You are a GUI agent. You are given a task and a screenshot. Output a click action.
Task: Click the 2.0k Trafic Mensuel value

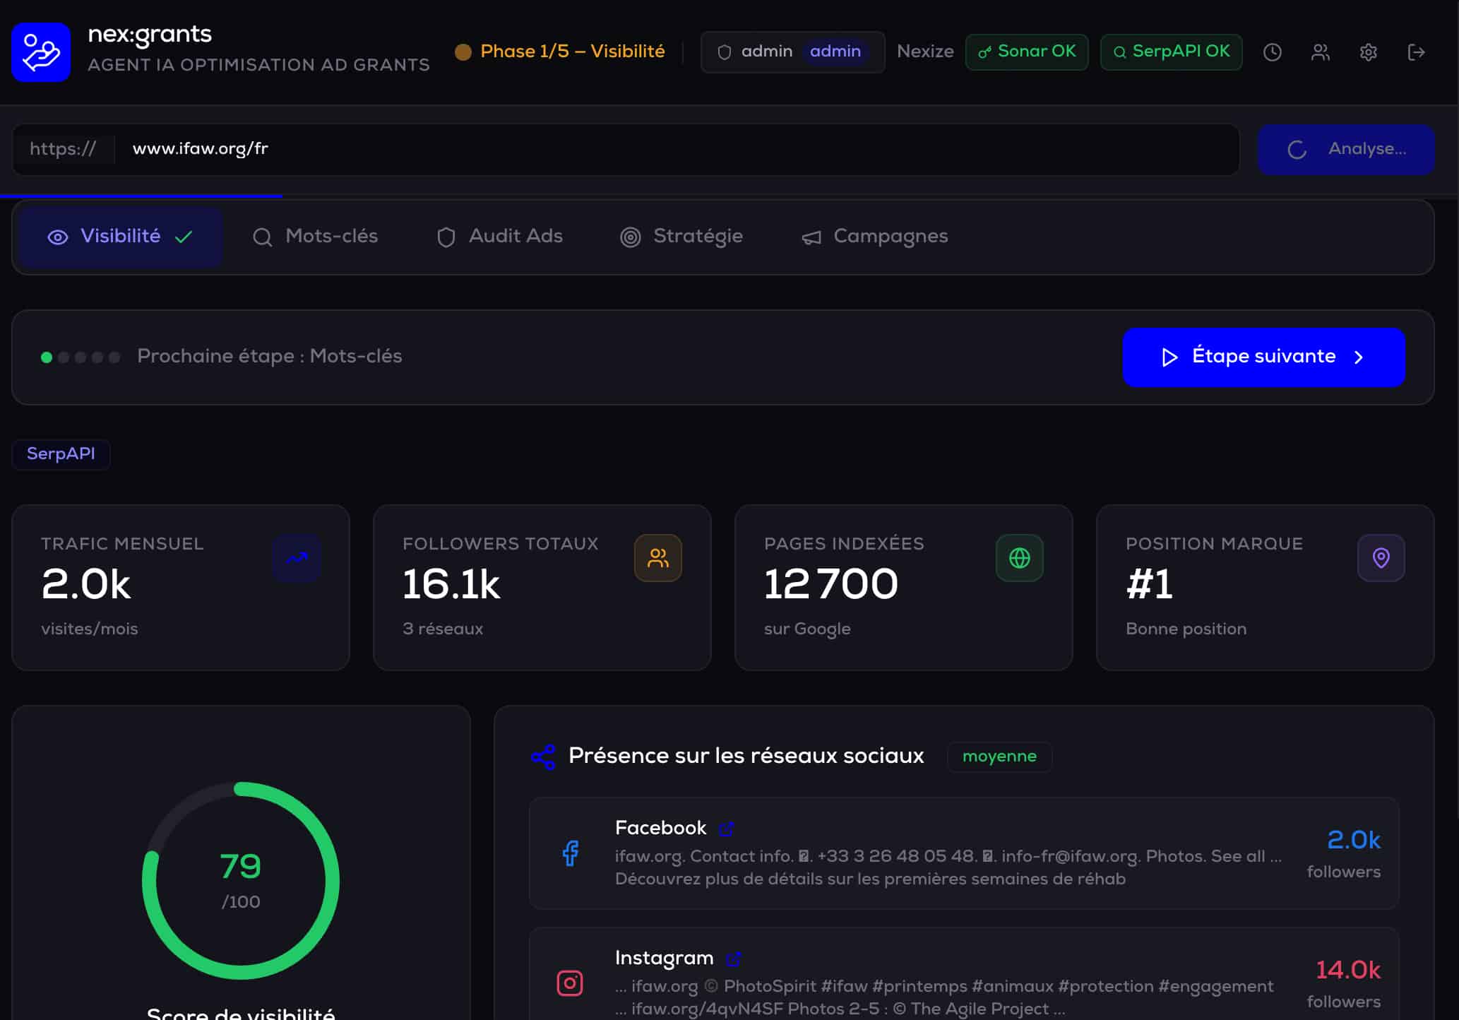pyautogui.click(x=86, y=585)
